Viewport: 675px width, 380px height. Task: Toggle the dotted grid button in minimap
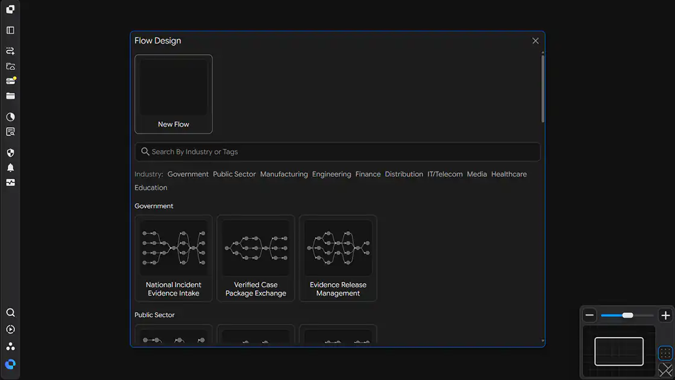click(x=665, y=353)
